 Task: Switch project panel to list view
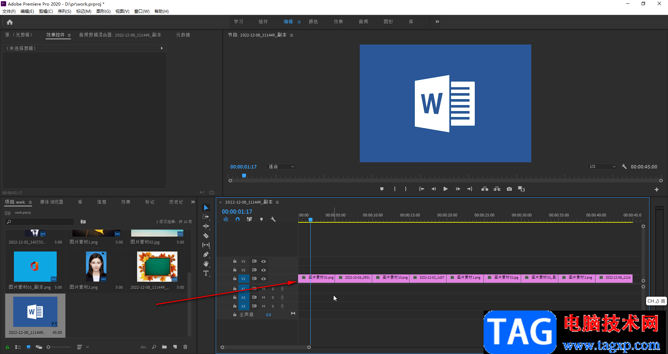[18, 347]
